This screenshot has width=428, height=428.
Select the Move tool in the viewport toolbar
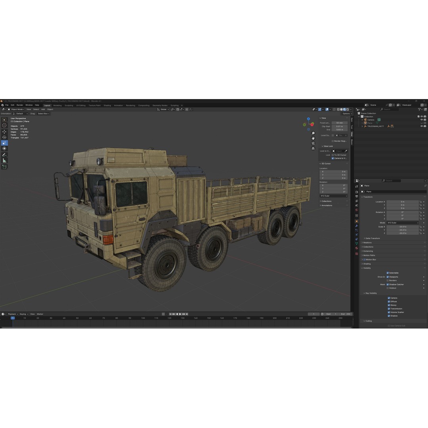click(x=4, y=132)
